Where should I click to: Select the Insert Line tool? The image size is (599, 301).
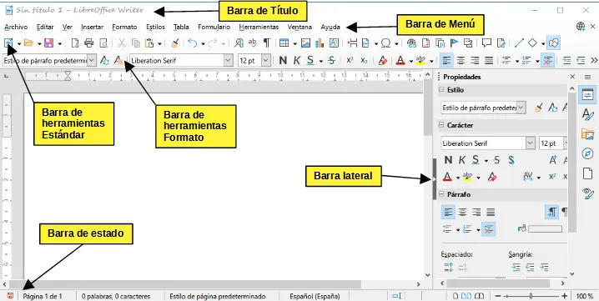[x=519, y=43]
